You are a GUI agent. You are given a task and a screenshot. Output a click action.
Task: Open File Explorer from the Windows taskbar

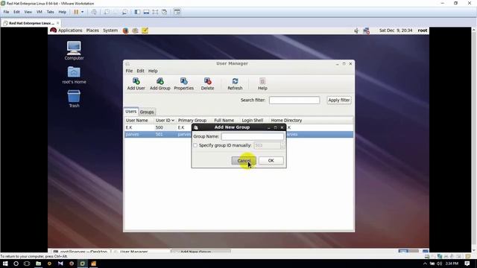[x=38, y=264]
